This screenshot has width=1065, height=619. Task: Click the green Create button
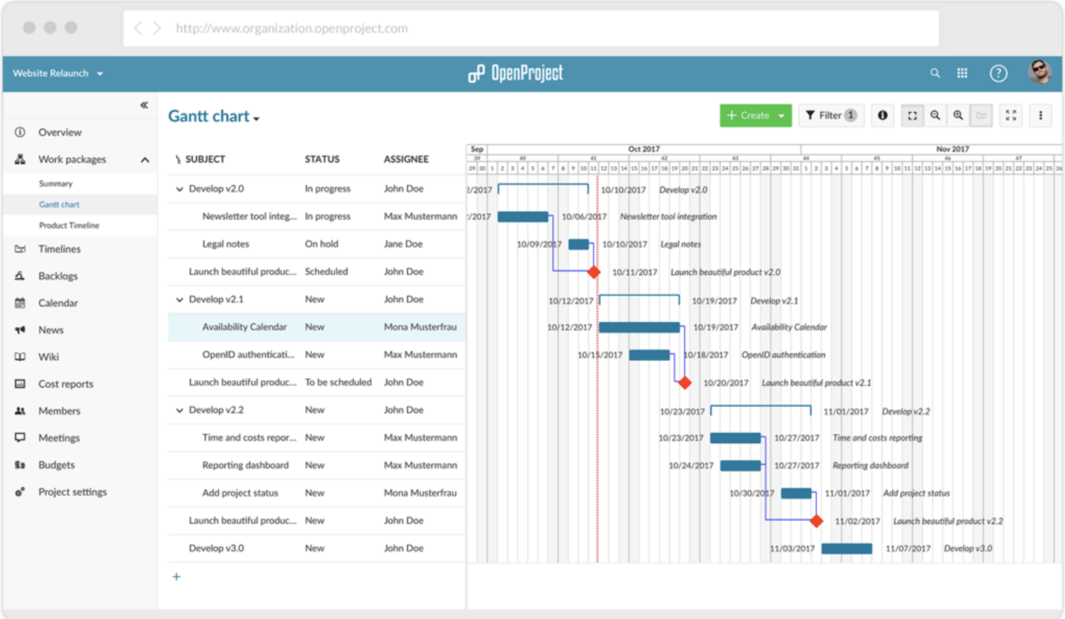point(755,115)
